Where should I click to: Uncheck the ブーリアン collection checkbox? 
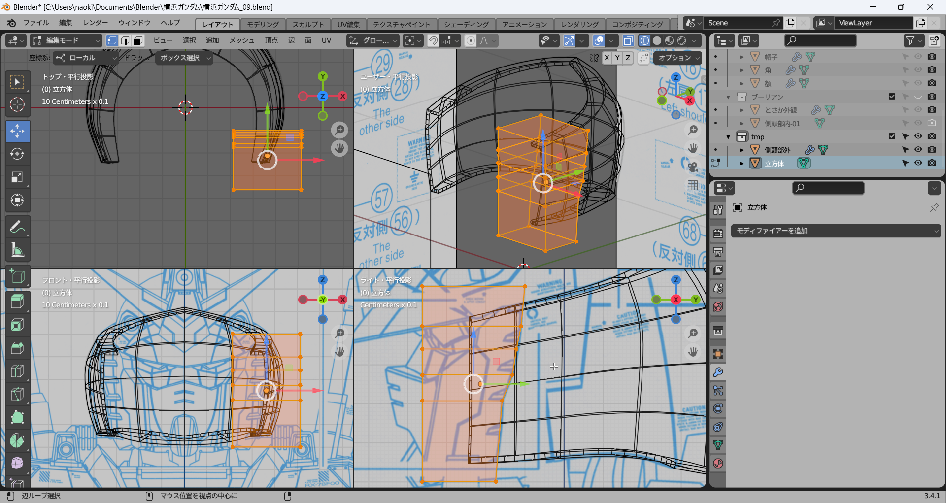point(892,97)
